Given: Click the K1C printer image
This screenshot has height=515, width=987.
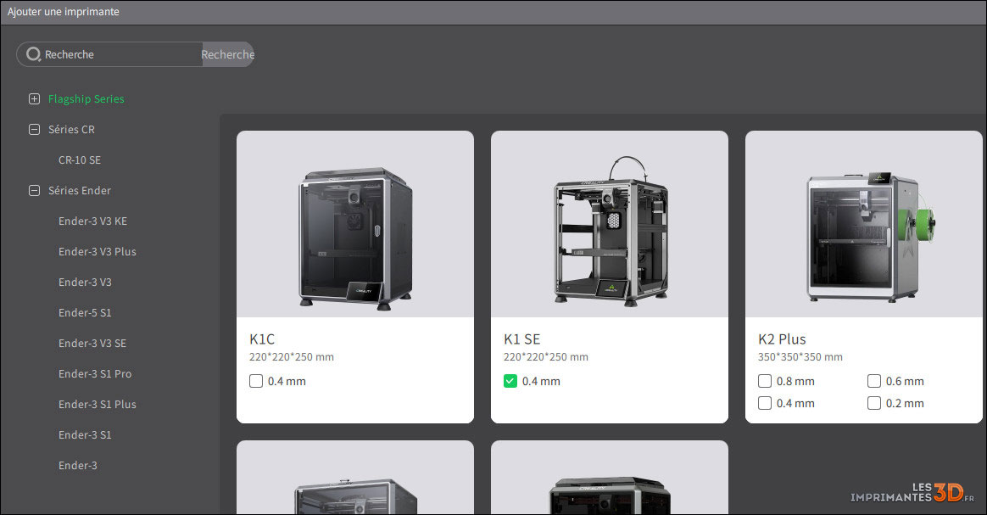Looking at the screenshot, I should [x=355, y=224].
